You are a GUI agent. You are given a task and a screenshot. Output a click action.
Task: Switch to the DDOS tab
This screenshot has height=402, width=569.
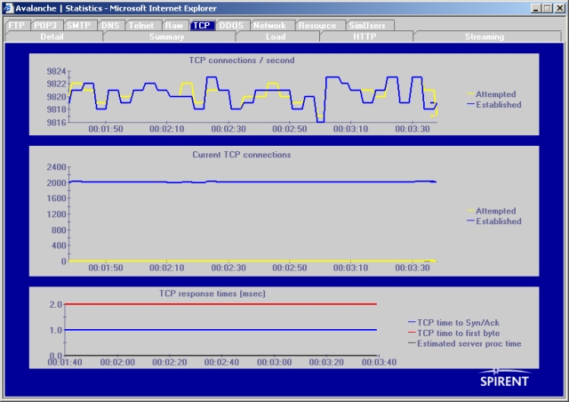(x=231, y=26)
